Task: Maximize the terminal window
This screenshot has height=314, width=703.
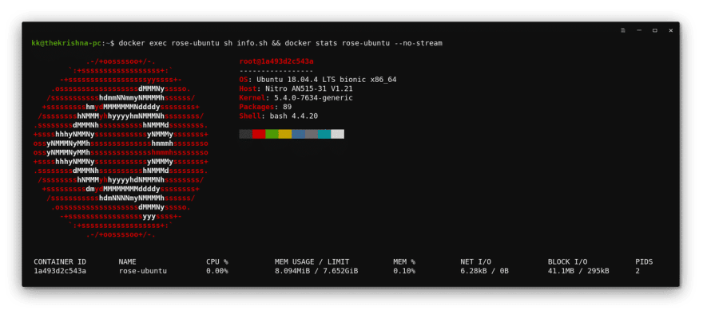Action: pos(654,30)
